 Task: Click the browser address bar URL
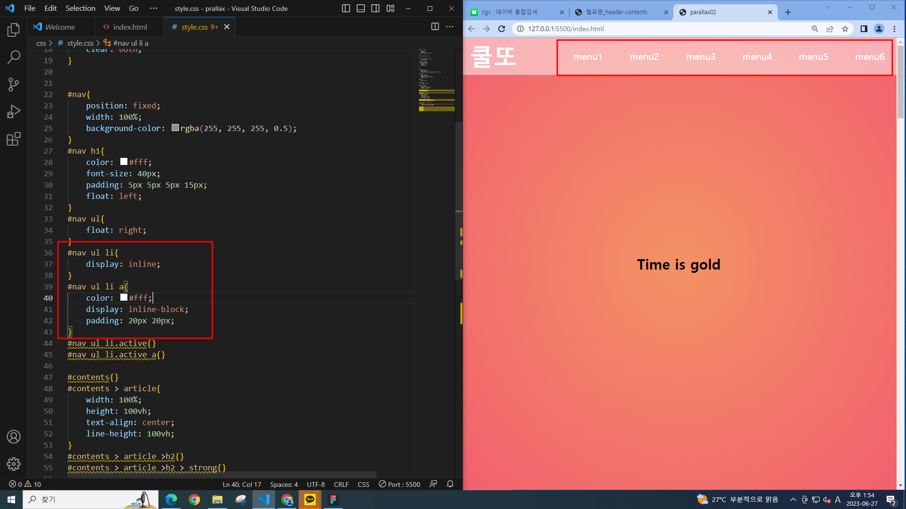coord(566,29)
